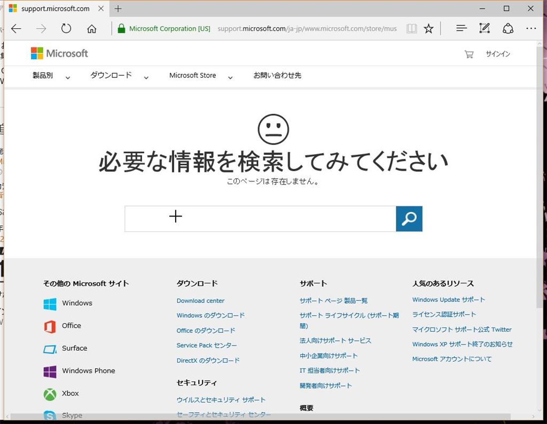Click the Office logo icon in footer

[x=50, y=326]
